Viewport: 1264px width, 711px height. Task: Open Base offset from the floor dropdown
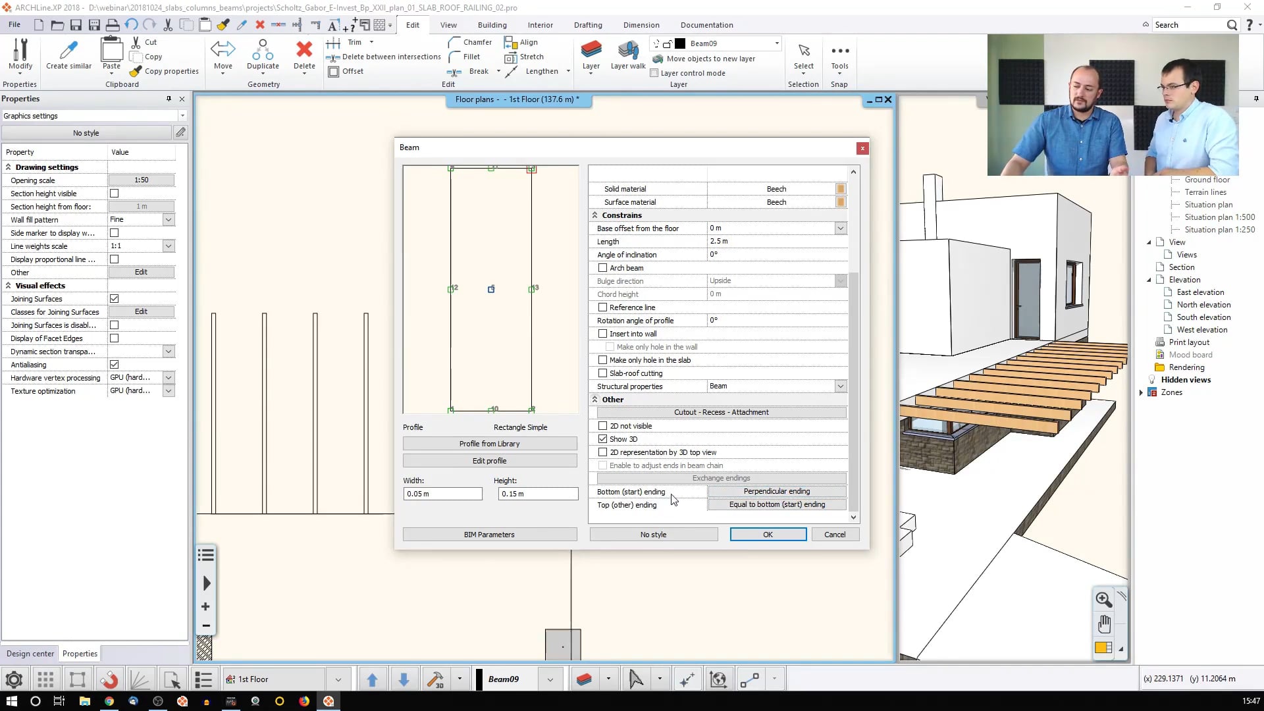pos(841,228)
